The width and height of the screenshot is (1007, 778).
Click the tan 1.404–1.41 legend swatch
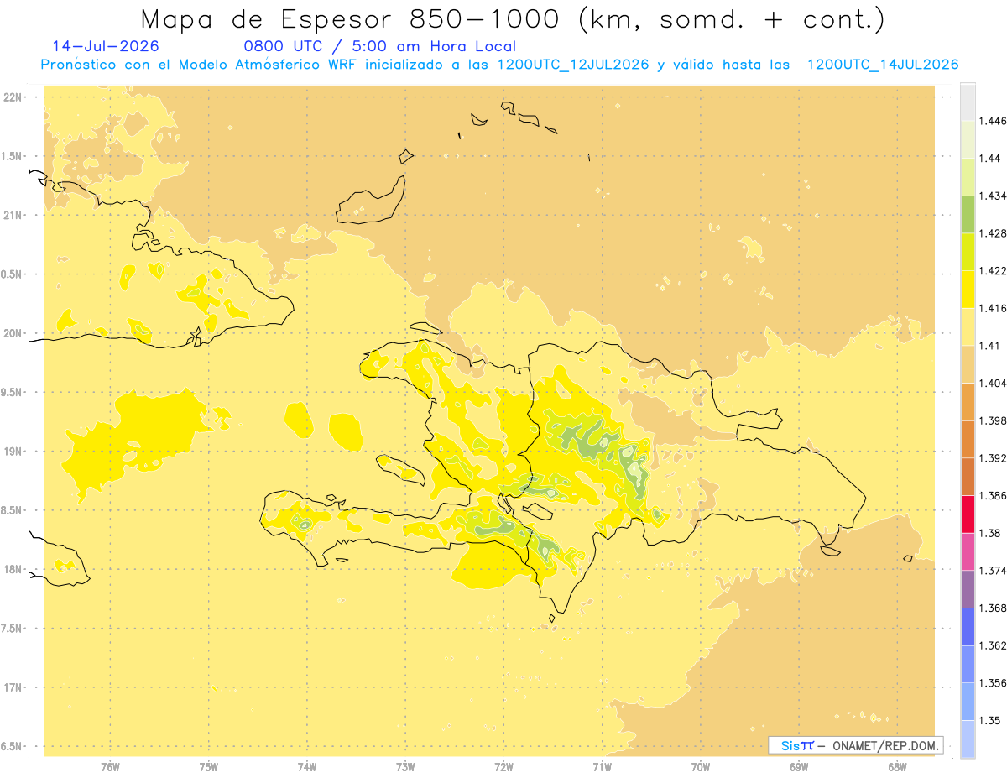(x=968, y=364)
